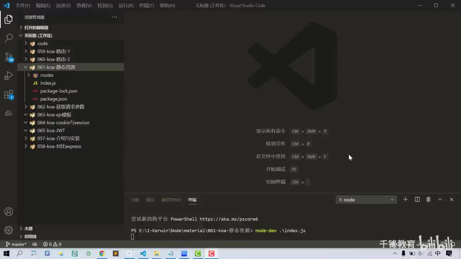461x259 pixels.
Task: Open the red C application on the taskbar
Action: pos(211,254)
